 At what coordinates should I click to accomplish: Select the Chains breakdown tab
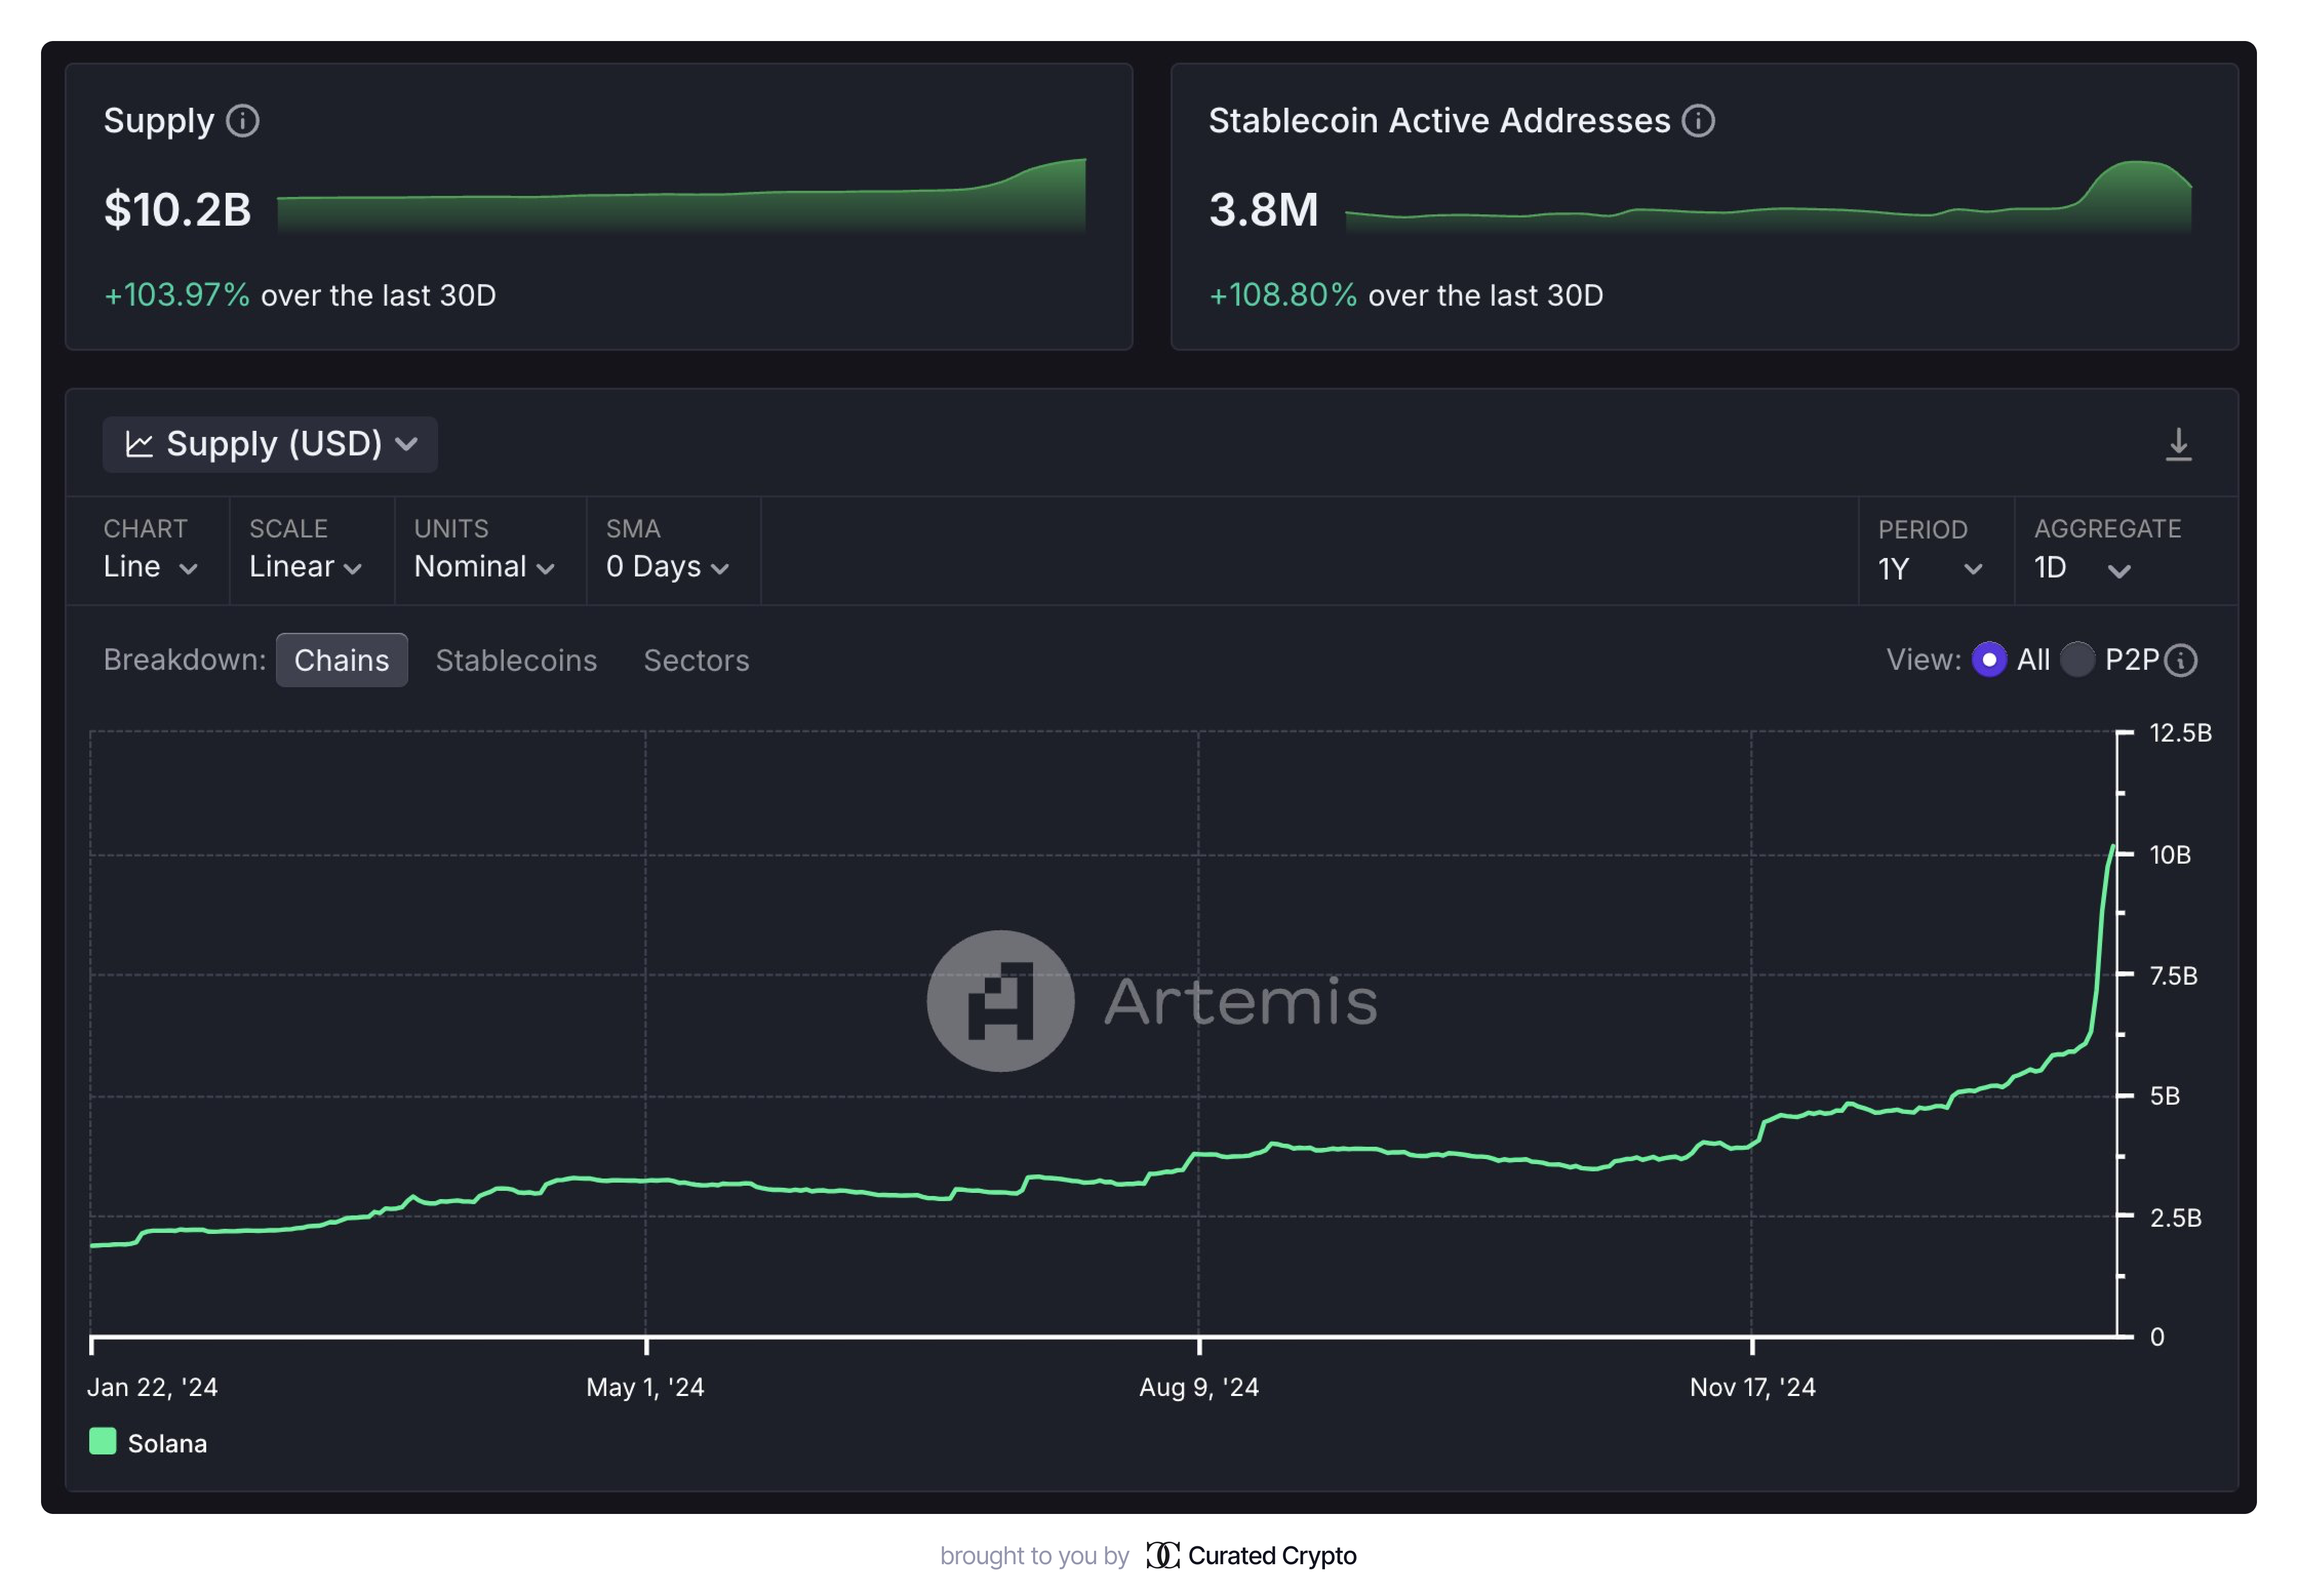click(x=341, y=660)
